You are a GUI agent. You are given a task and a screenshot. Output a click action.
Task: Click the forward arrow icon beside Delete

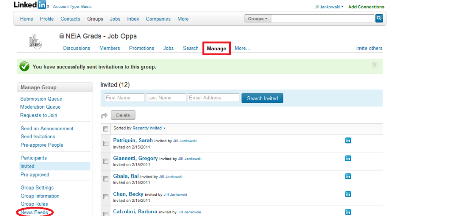tap(104, 116)
